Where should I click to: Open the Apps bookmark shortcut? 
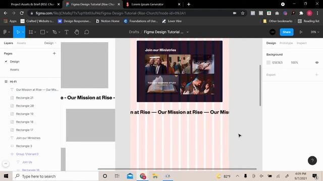coord(10,21)
